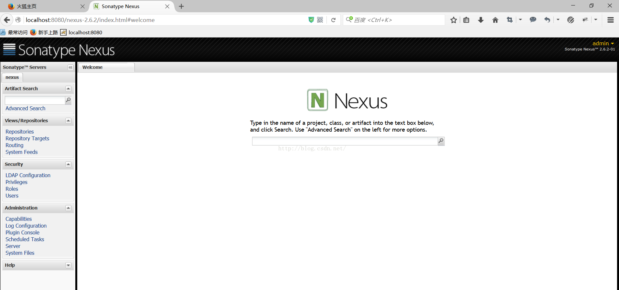619x290 pixels.
Task: Open the Repositories link
Action: click(20, 132)
